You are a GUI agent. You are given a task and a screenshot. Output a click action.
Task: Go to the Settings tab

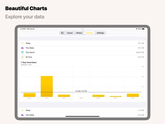pos(100,33)
